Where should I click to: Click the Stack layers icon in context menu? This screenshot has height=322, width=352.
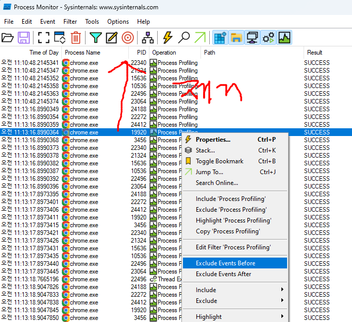[x=188, y=150]
